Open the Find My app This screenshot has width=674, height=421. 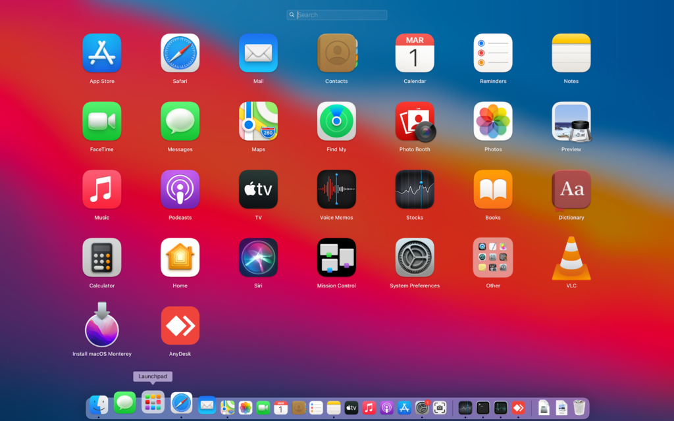pyautogui.click(x=336, y=122)
